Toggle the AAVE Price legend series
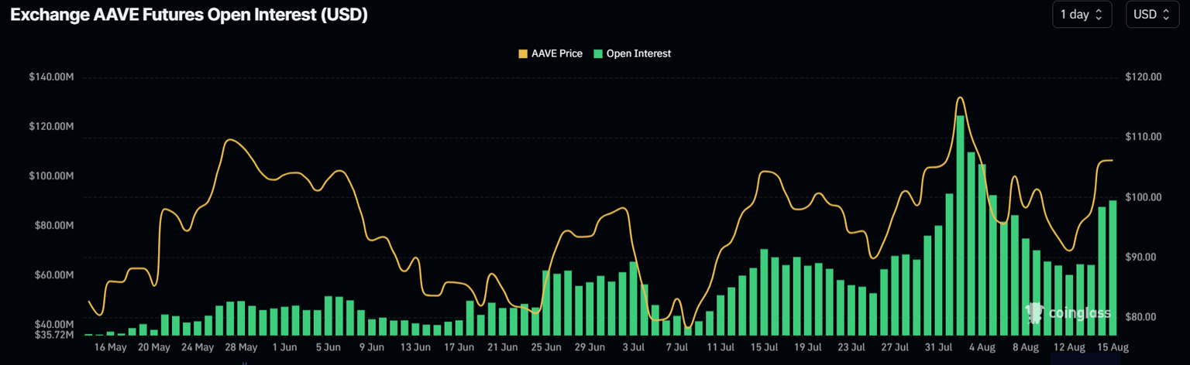This screenshot has width=1190, height=365. point(550,54)
